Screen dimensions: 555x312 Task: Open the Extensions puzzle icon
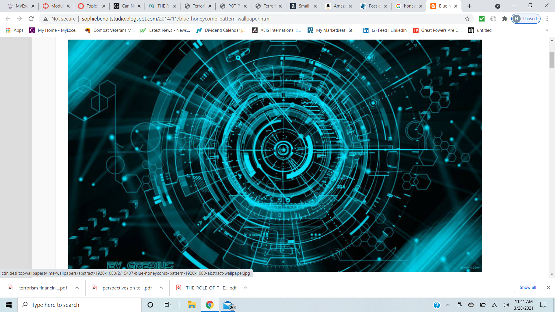pyautogui.click(x=505, y=19)
